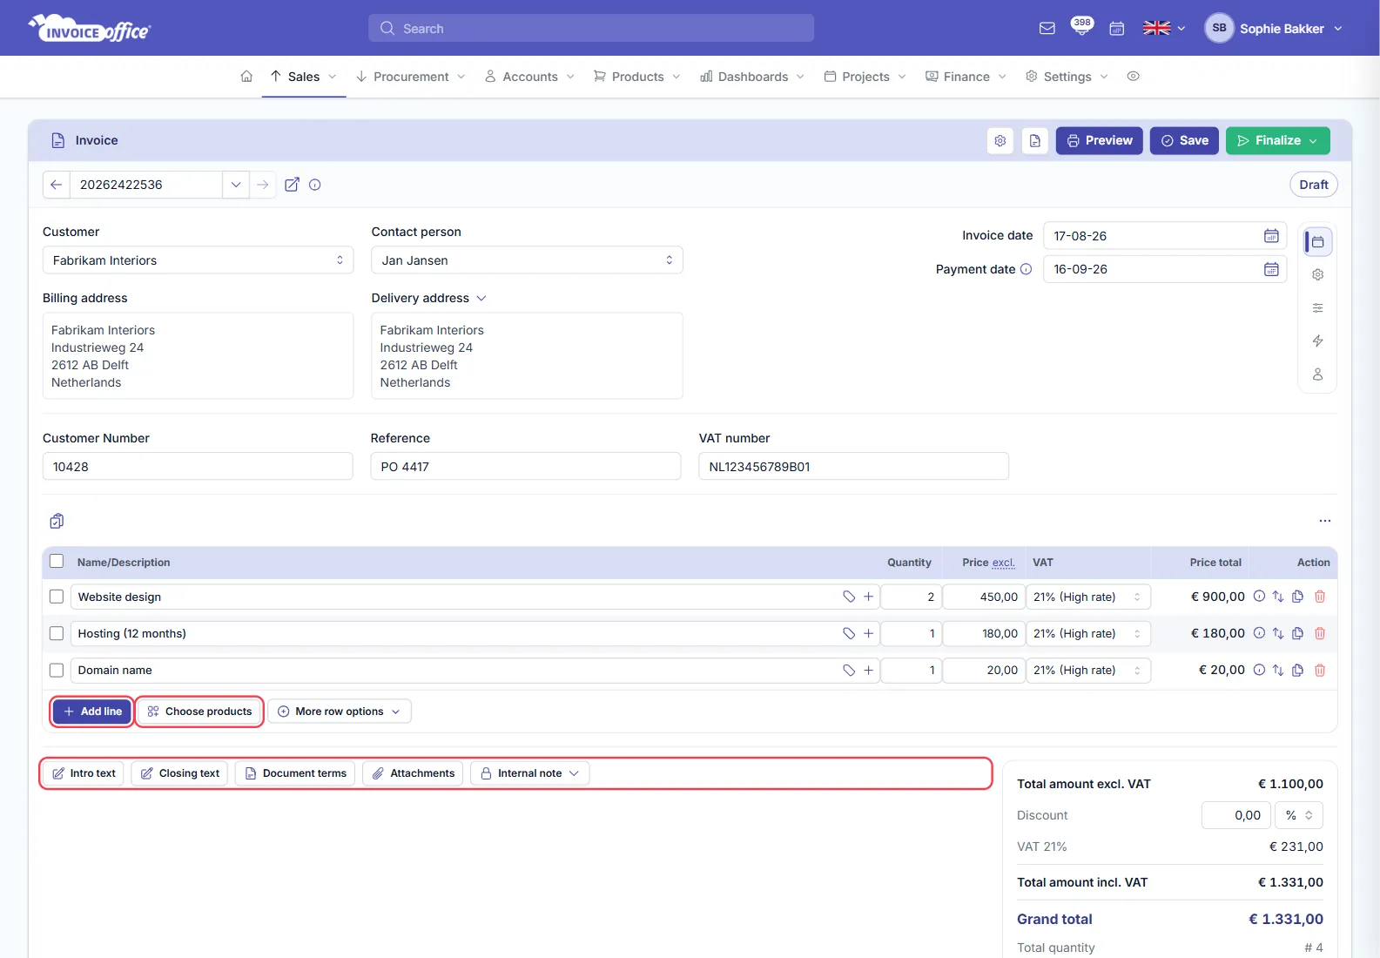Click plus icon on Hosting line
Image resolution: width=1380 pixels, height=958 pixels.
(x=868, y=634)
